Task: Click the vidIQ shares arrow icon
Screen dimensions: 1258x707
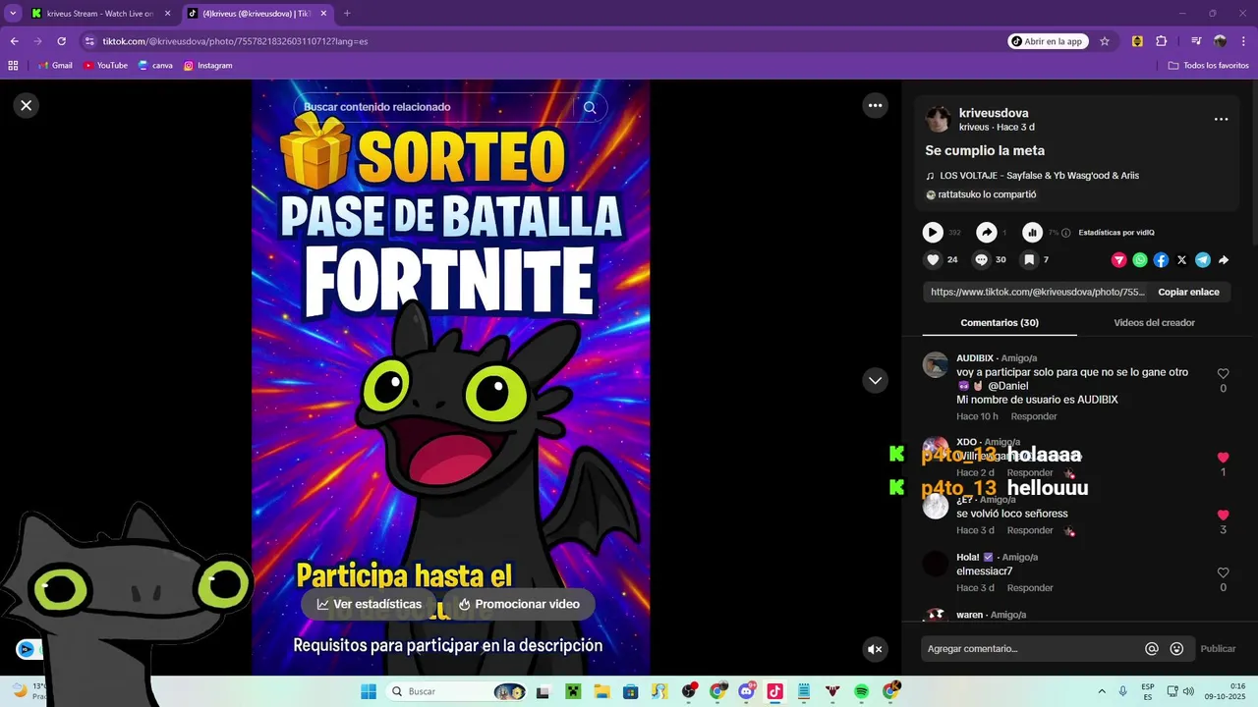Action: [986, 233]
